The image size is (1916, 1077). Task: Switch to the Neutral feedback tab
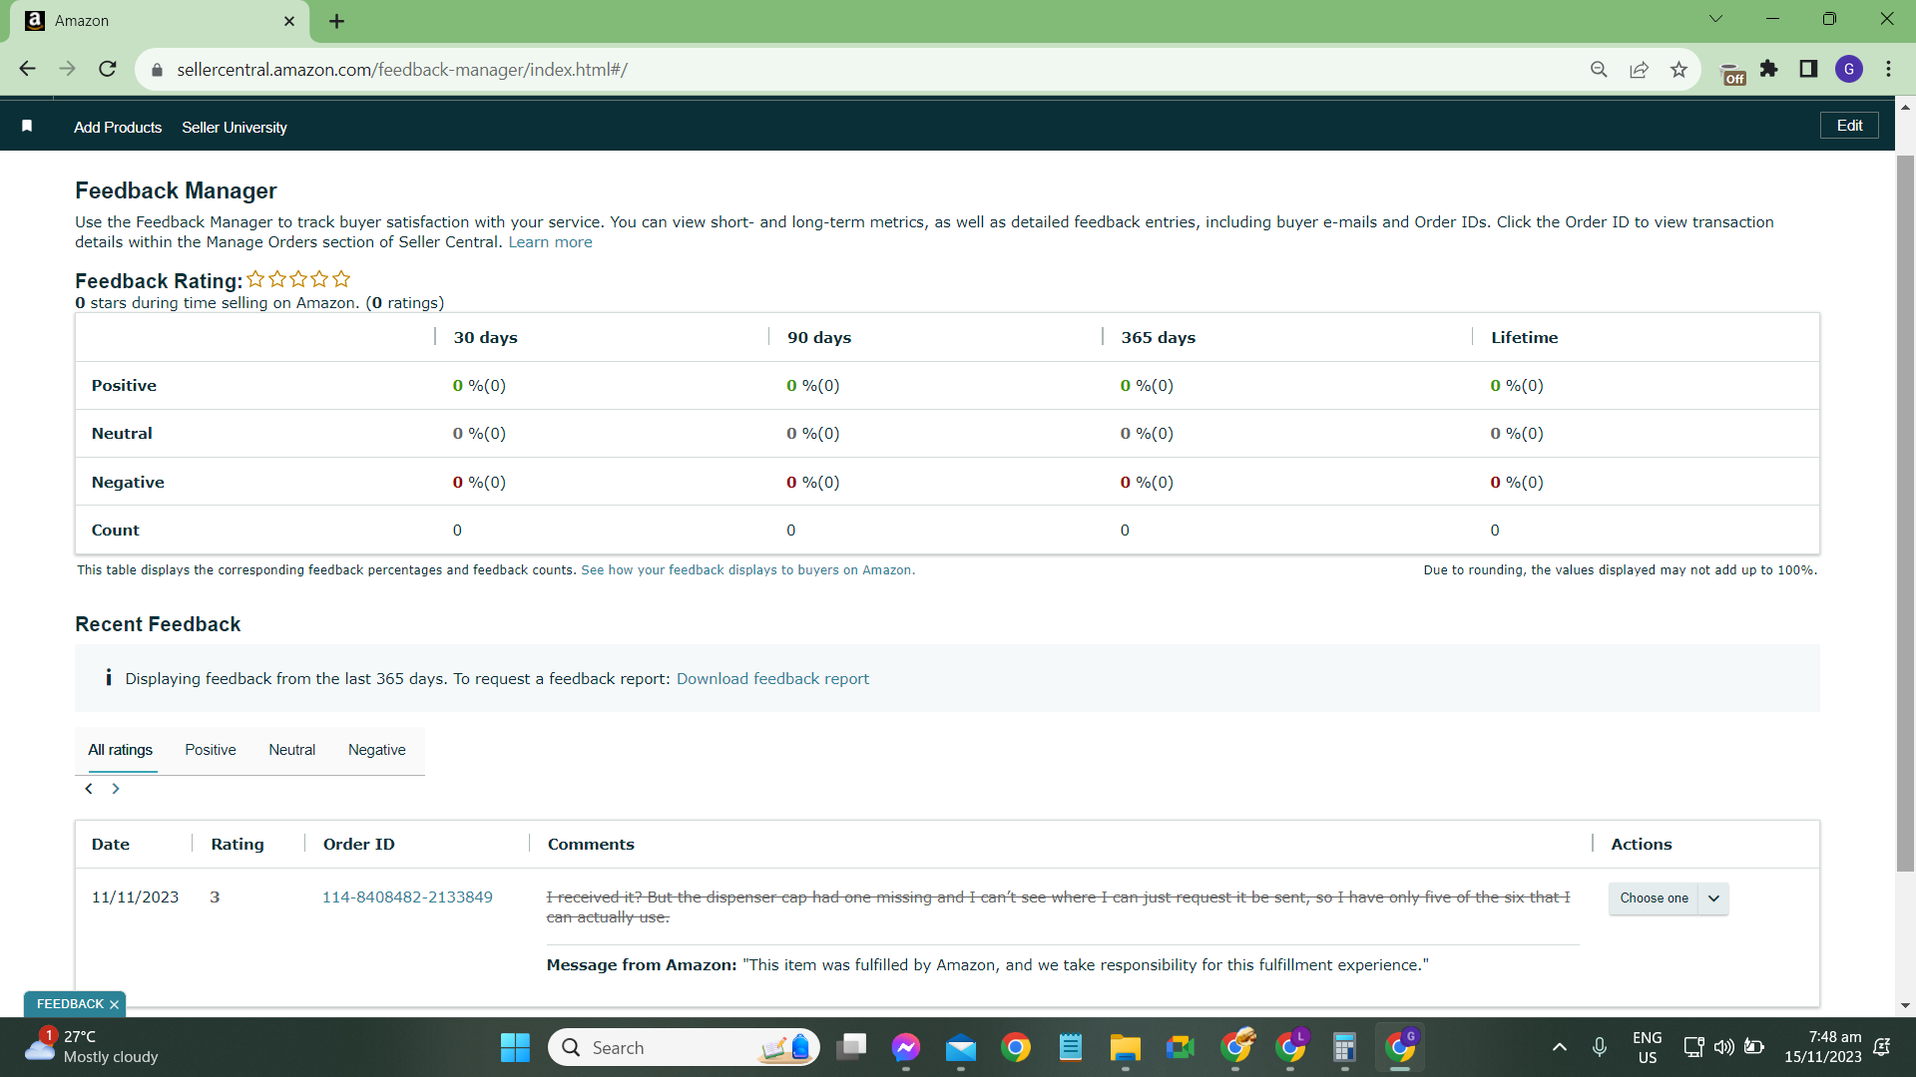click(x=291, y=750)
